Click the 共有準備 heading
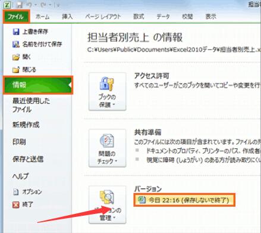The height and width of the screenshot is (233, 261). click(x=148, y=132)
